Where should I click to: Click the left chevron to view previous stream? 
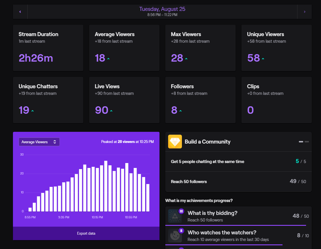[20, 11]
